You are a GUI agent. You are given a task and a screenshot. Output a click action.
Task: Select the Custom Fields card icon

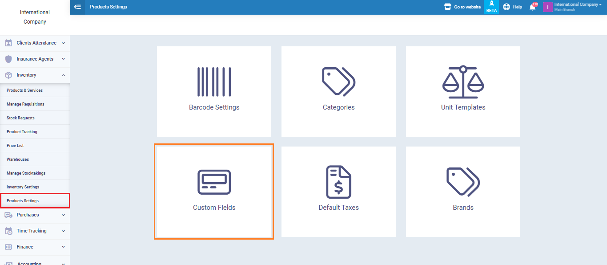[x=214, y=182]
